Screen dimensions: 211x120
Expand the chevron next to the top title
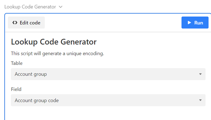[61, 7]
